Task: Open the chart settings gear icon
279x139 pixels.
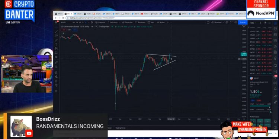Action: pos(227,22)
